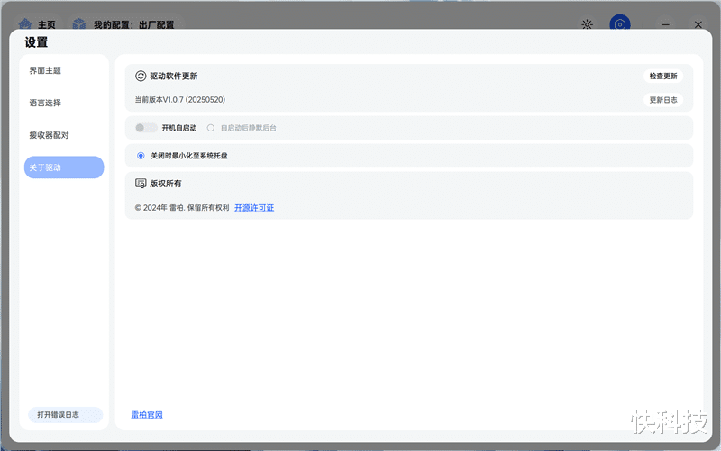Viewport: 721px width, 451px height.
Task: Toggle the sun brightness theme icon
Action: [x=587, y=24]
